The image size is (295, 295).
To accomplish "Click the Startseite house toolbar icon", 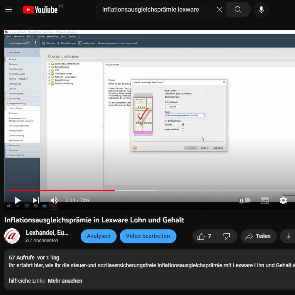I will (x=44, y=43).
